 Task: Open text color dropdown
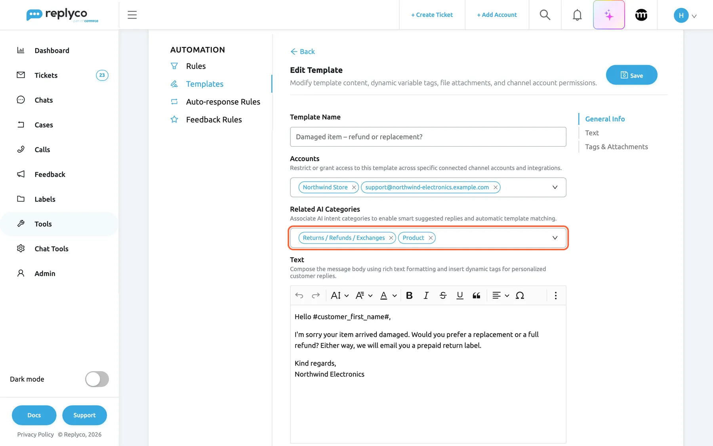388,295
